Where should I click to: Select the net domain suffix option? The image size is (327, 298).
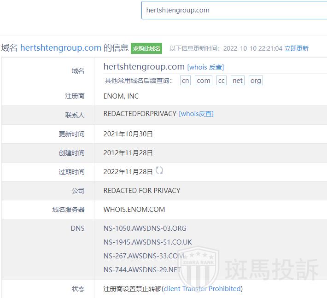click(x=238, y=80)
